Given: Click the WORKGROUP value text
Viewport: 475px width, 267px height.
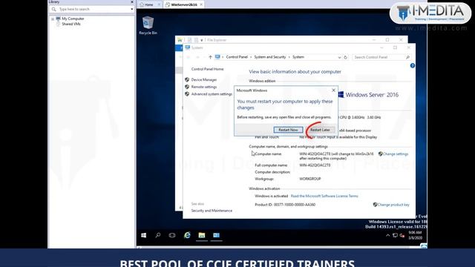Looking at the screenshot, I should (x=310, y=179).
